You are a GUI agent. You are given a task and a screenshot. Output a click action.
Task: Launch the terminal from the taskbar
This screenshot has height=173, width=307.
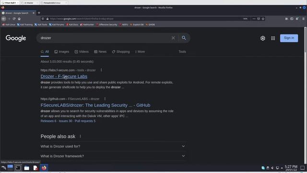pyautogui.click(x=18, y=168)
